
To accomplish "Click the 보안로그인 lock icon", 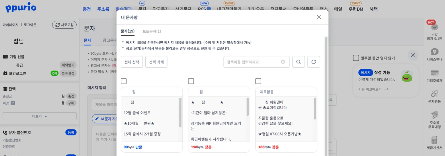I will point(5,73).
